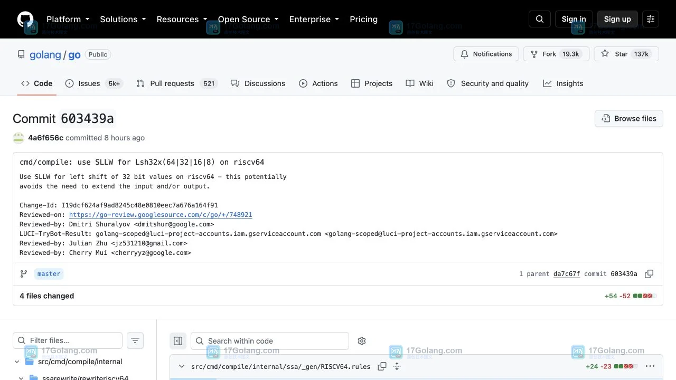
Task: Collapse the file tree panel
Action: [x=178, y=341]
